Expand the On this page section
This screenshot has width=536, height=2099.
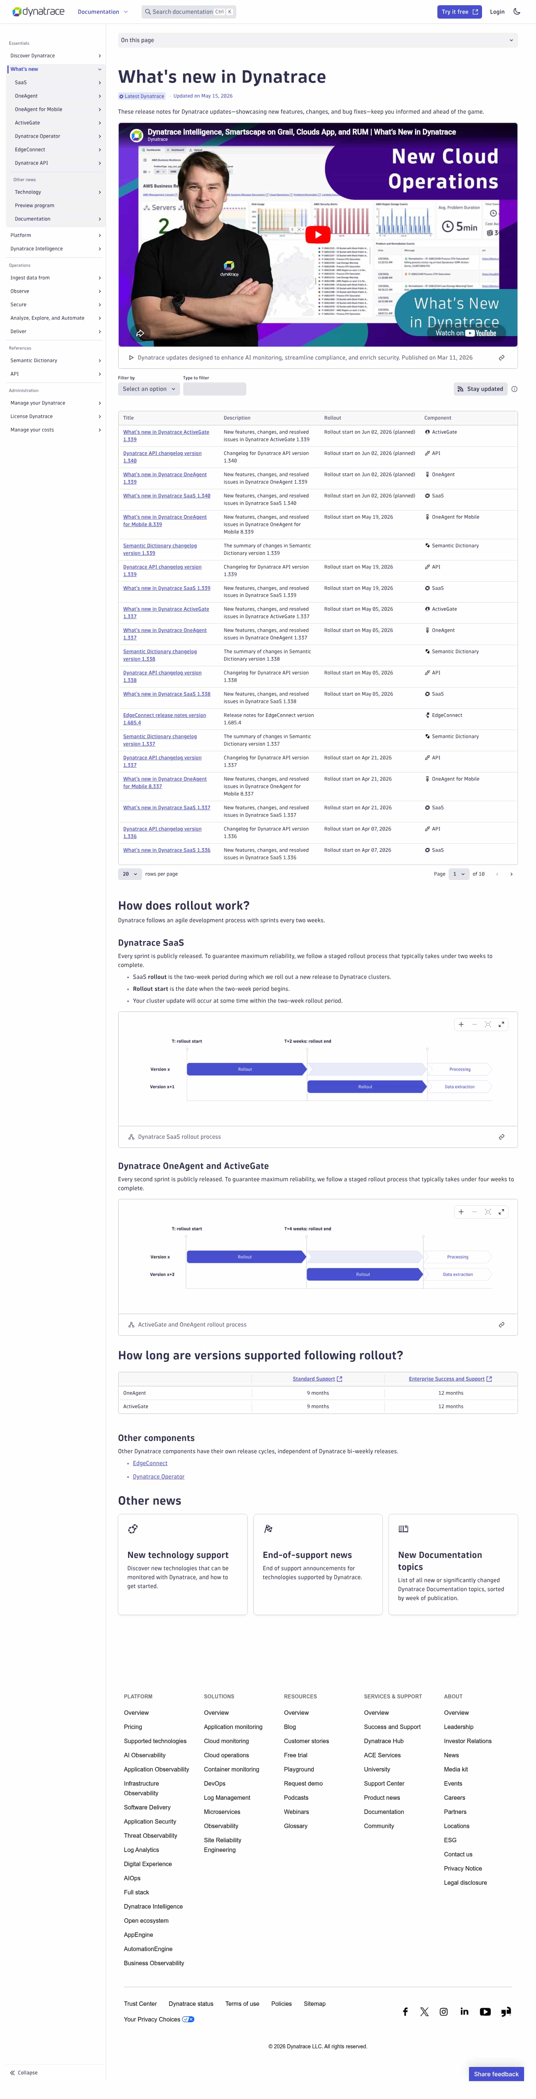[x=317, y=40]
